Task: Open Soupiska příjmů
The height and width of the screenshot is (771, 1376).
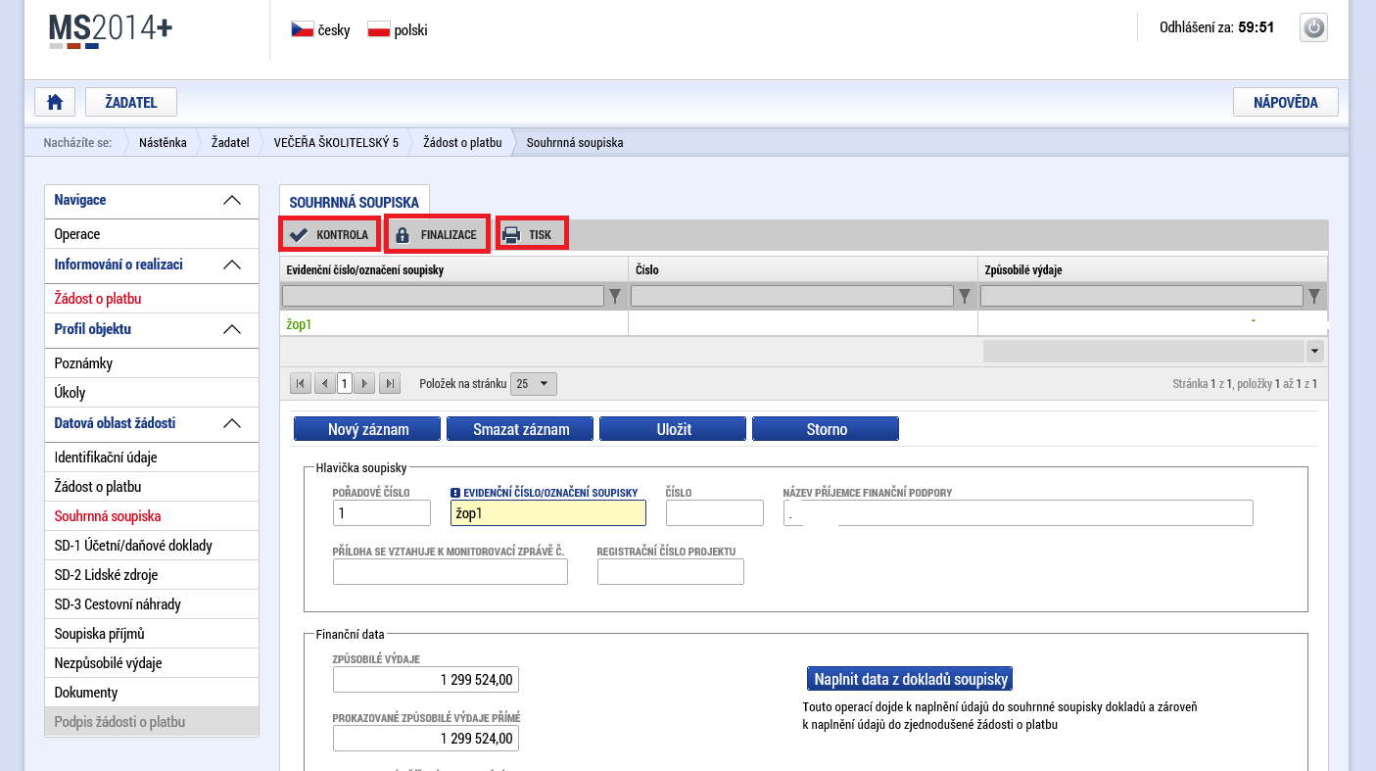Action: pyautogui.click(x=152, y=634)
